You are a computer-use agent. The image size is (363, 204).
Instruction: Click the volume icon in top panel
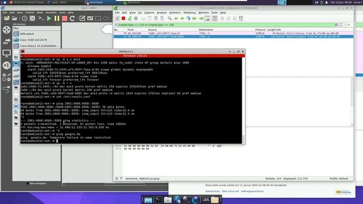pos(316,2)
